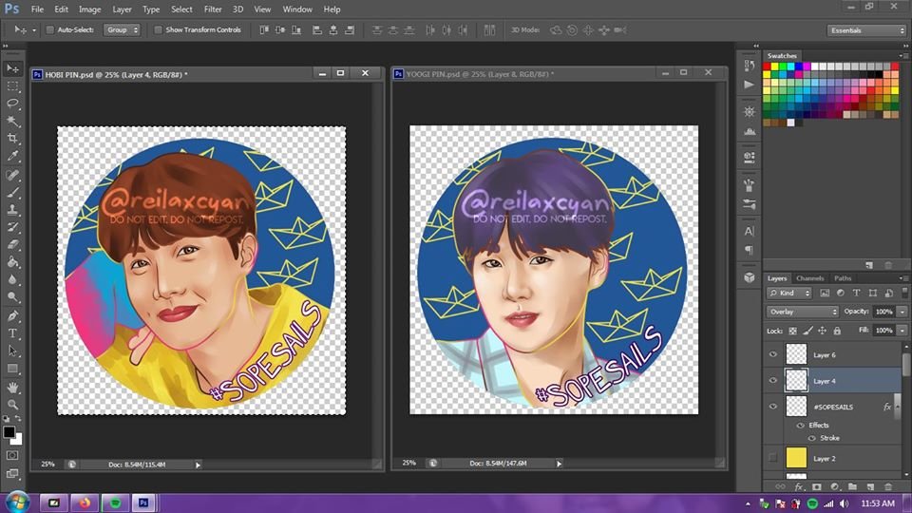
Task: Select the Brush tool
Action: [12, 193]
